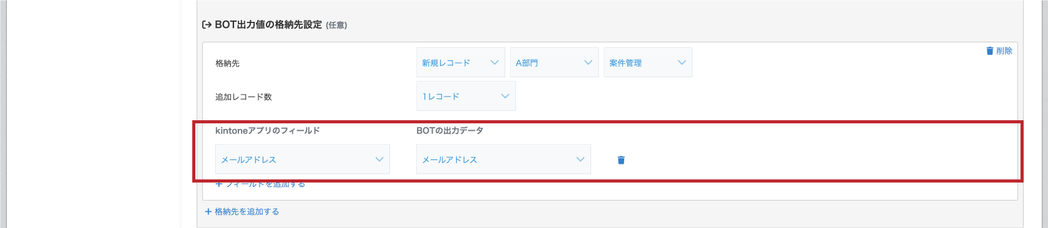Click the arrow icon before BOT出力値の格納先設定
The width and height of the screenshot is (1048, 228).
(x=207, y=25)
